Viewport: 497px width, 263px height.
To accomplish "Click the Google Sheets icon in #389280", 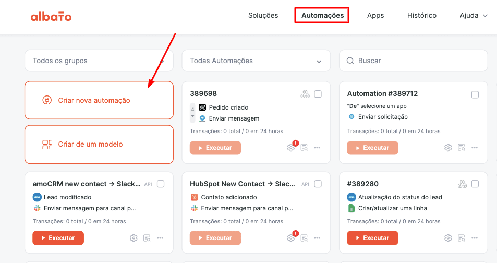I will pyautogui.click(x=351, y=208).
